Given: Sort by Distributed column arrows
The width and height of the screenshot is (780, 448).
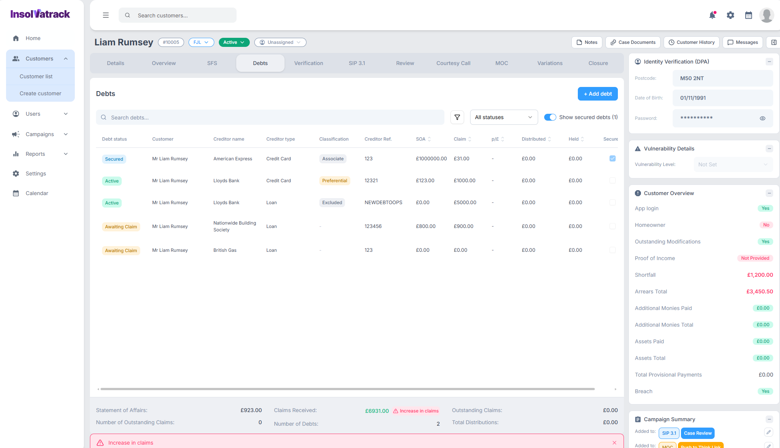Looking at the screenshot, I should 549,139.
